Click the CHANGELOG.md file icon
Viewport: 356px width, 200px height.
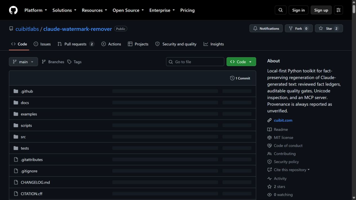coord(16,182)
